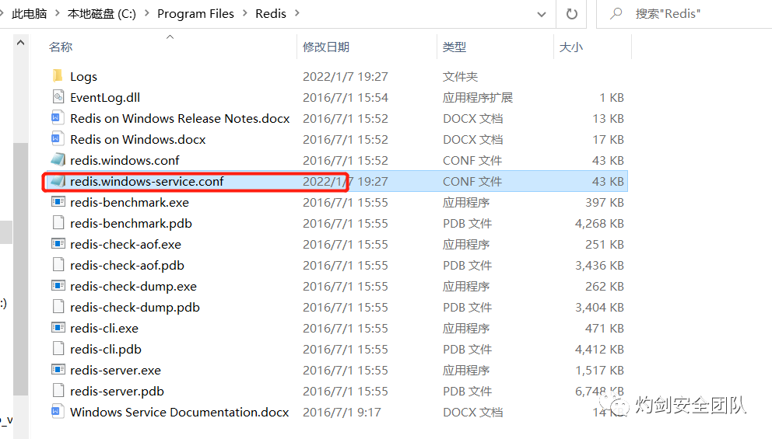This screenshot has height=439, width=772.
Task: Click the redis-benchmark.exe application icon
Action: coord(58,202)
